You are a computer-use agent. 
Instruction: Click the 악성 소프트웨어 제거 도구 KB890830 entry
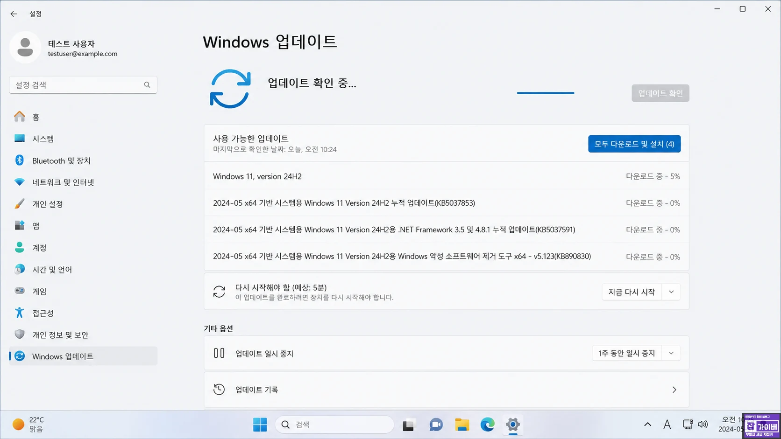point(447,256)
